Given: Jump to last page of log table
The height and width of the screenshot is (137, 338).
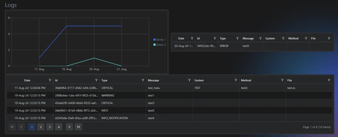Looking at the screenshot, I should pos(78,127).
